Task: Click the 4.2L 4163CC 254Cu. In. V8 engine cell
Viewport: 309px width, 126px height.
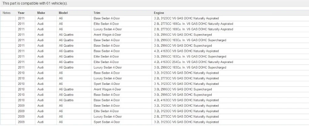Action: (x=193, y=62)
